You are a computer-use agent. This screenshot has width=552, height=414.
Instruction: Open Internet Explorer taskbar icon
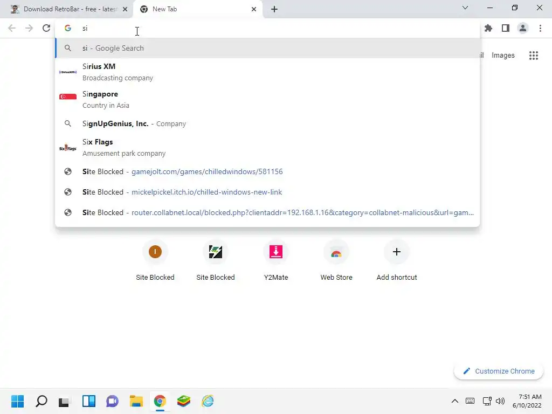[x=208, y=401]
